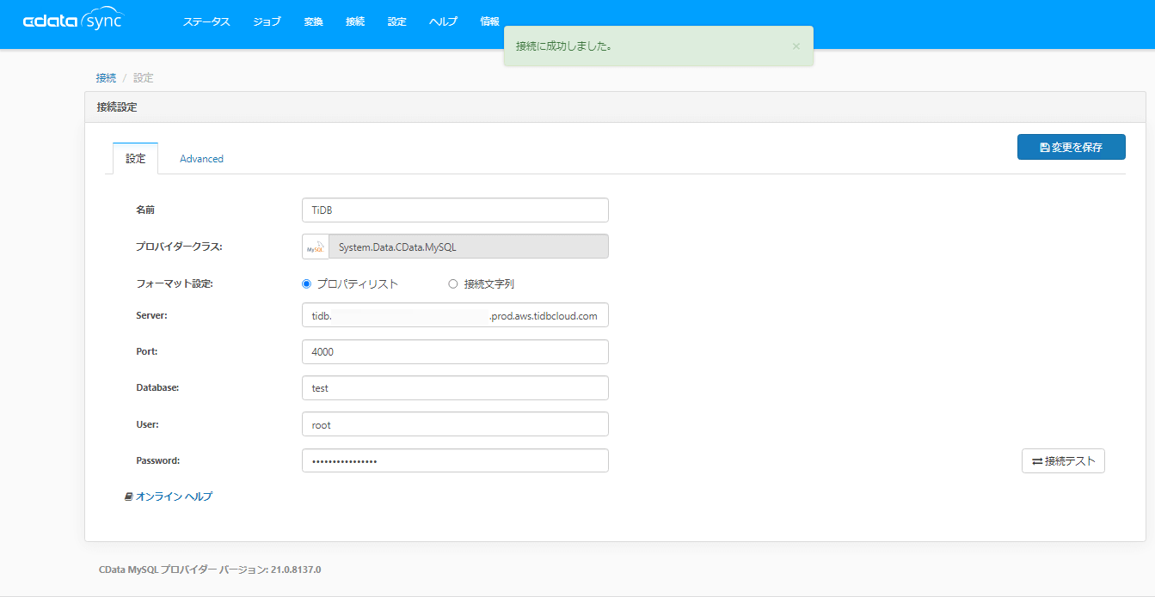Open the 変換 menu
Image resolution: width=1155 pixels, height=597 pixels.
coord(313,22)
